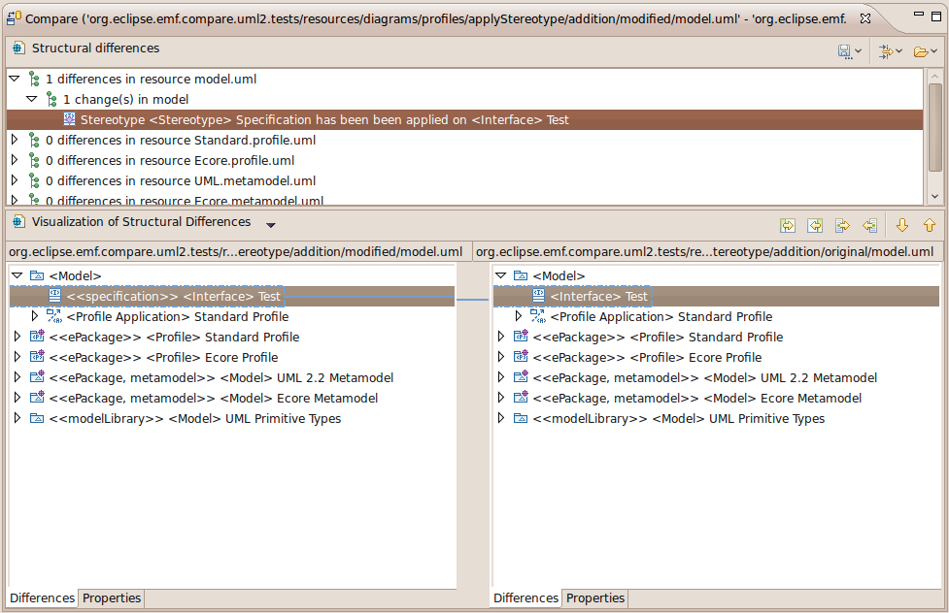Click the Structural differences panel icon

pos(18,48)
